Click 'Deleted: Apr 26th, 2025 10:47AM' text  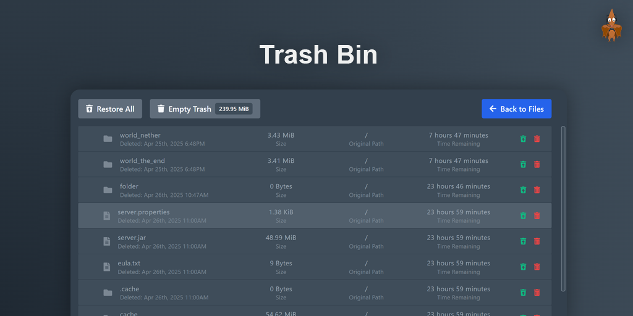tap(164, 195)
